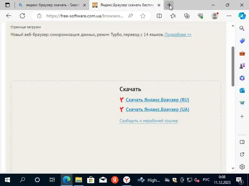Screen dimensions: 249x186
Task: Open the notification center icon
Action: pyautogui.click(x=239, y=180)
